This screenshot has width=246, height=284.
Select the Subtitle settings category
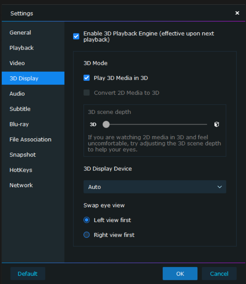20,109
